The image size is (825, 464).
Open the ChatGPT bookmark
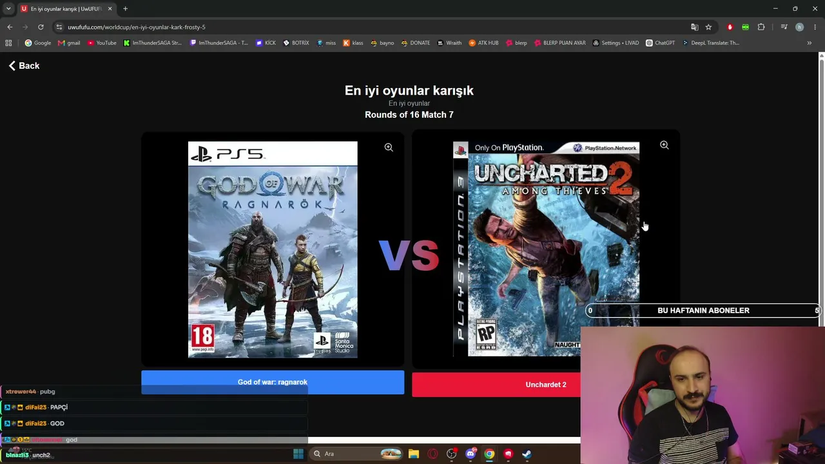[x=660, y=43]
